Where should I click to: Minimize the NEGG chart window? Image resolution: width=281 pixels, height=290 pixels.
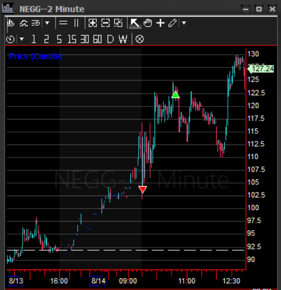pyautogui.click(x=246, y=9)
